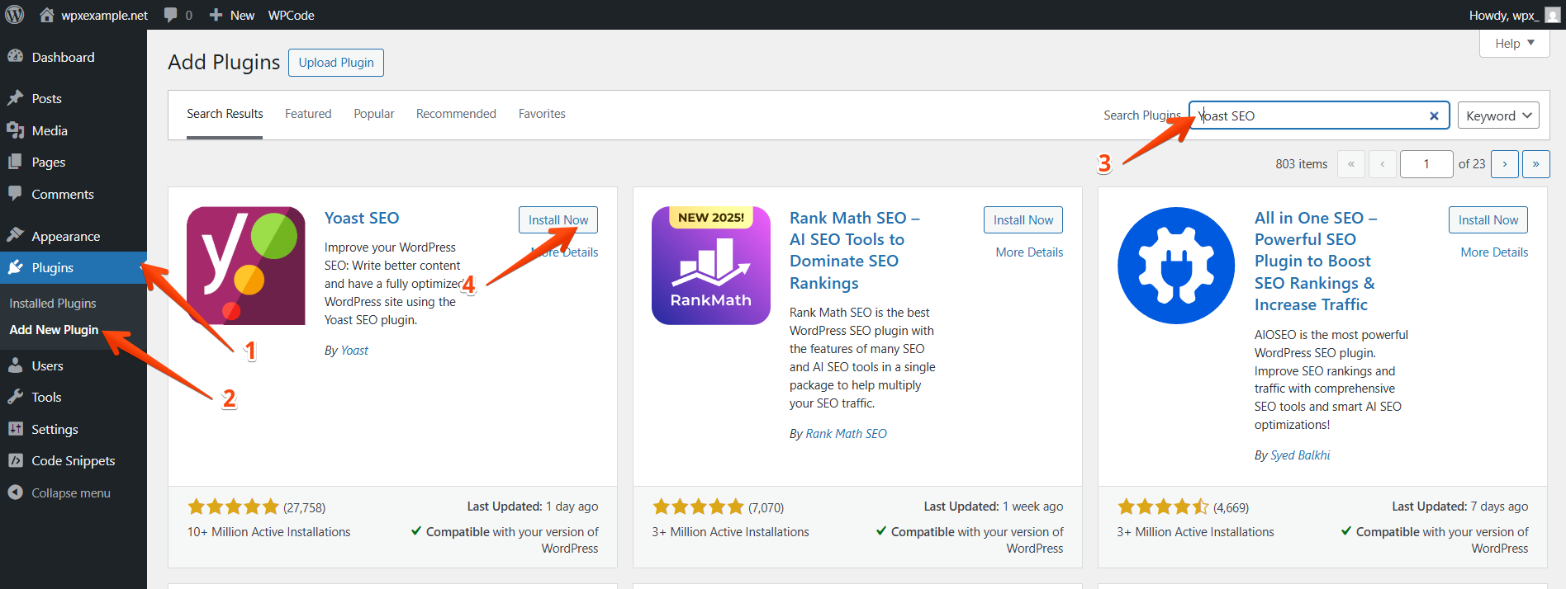Clear the plugin search field with X icon
1566x589 pixels.
tap(1434, 116)
